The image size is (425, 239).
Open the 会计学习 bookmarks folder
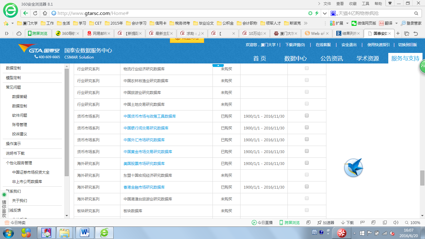136,23
